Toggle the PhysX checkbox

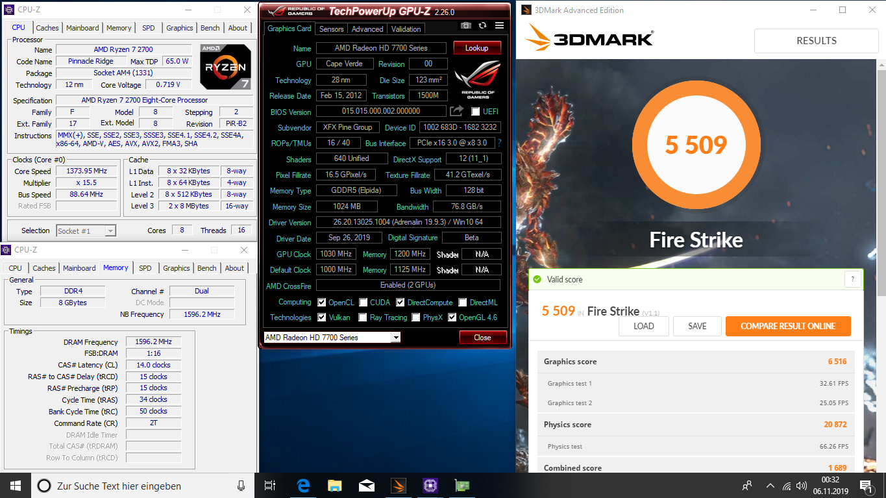pos(416,317)
